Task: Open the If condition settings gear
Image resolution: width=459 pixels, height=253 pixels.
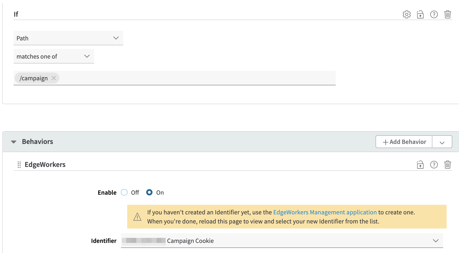Action: click(406, 14)
